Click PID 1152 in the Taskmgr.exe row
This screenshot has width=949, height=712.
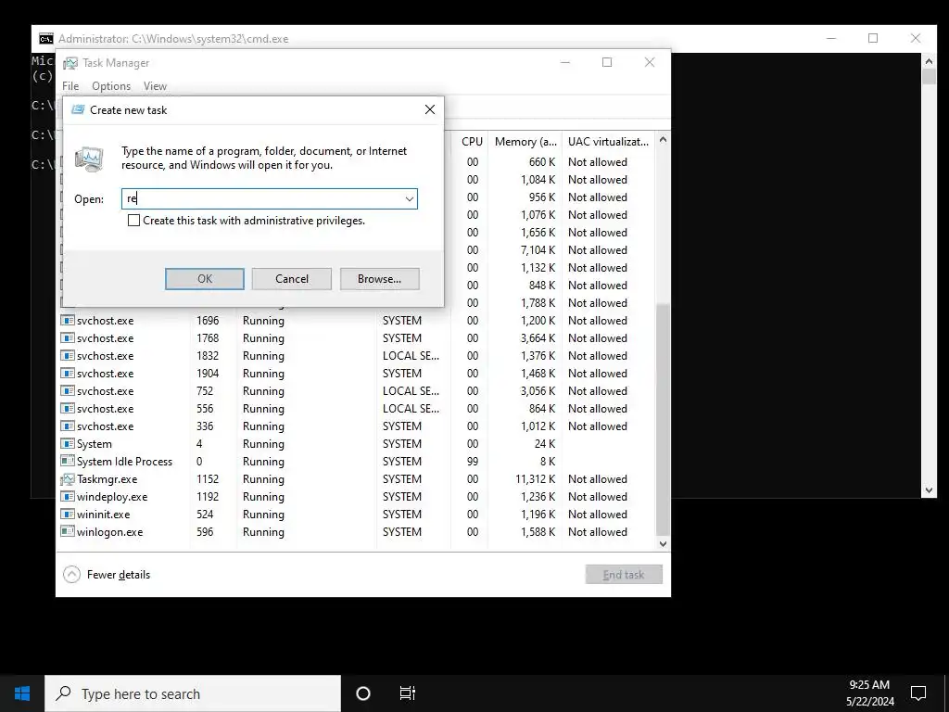tap(208, 479)
